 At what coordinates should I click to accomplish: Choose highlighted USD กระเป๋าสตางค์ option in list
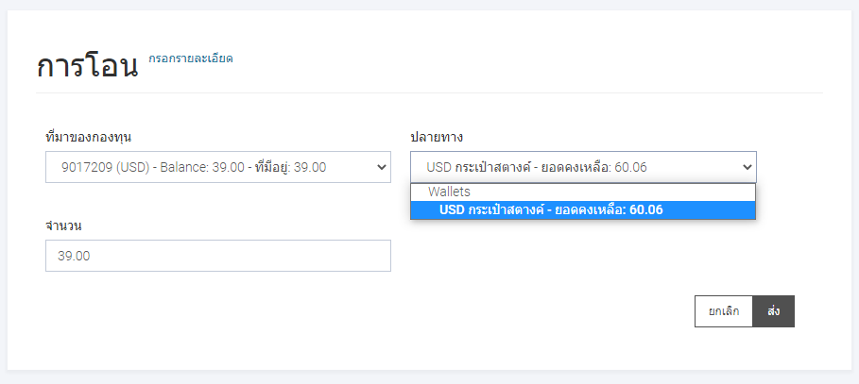click(x=583, y=210)
